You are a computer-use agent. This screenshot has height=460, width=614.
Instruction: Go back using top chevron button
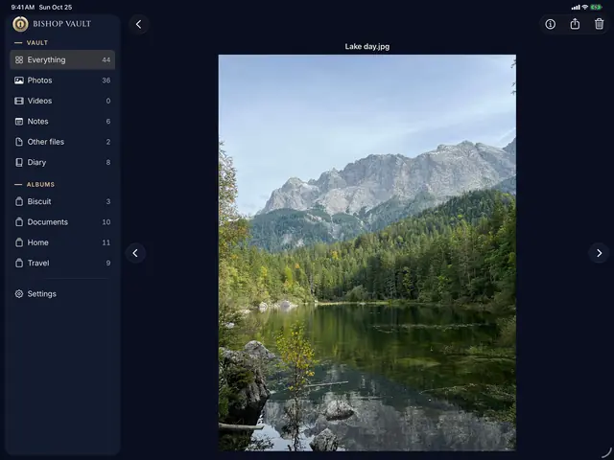[x=138, y=24]
